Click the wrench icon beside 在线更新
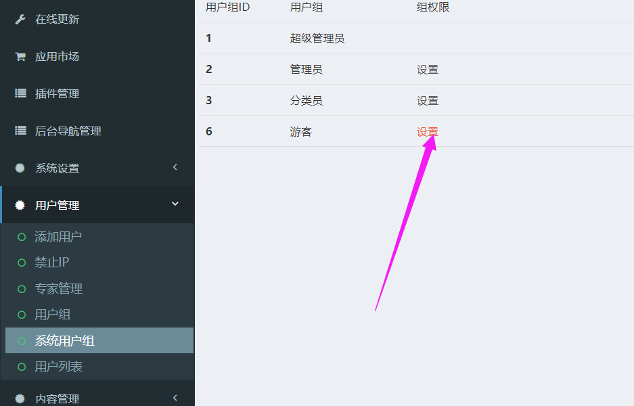The image size is (634, 406). pos(20,20)
